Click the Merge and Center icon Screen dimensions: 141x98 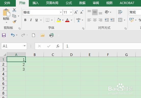tap(120, 20)
